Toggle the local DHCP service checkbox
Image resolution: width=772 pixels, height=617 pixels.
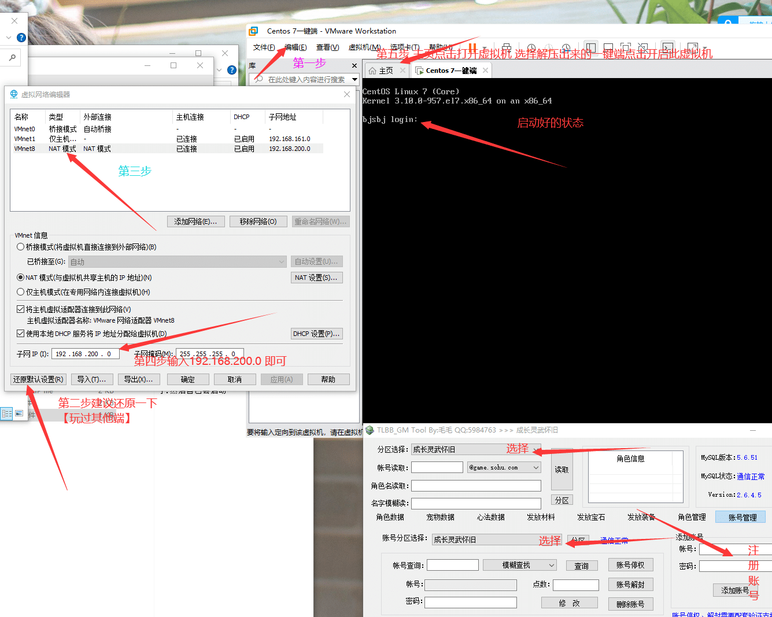point(21,334)
